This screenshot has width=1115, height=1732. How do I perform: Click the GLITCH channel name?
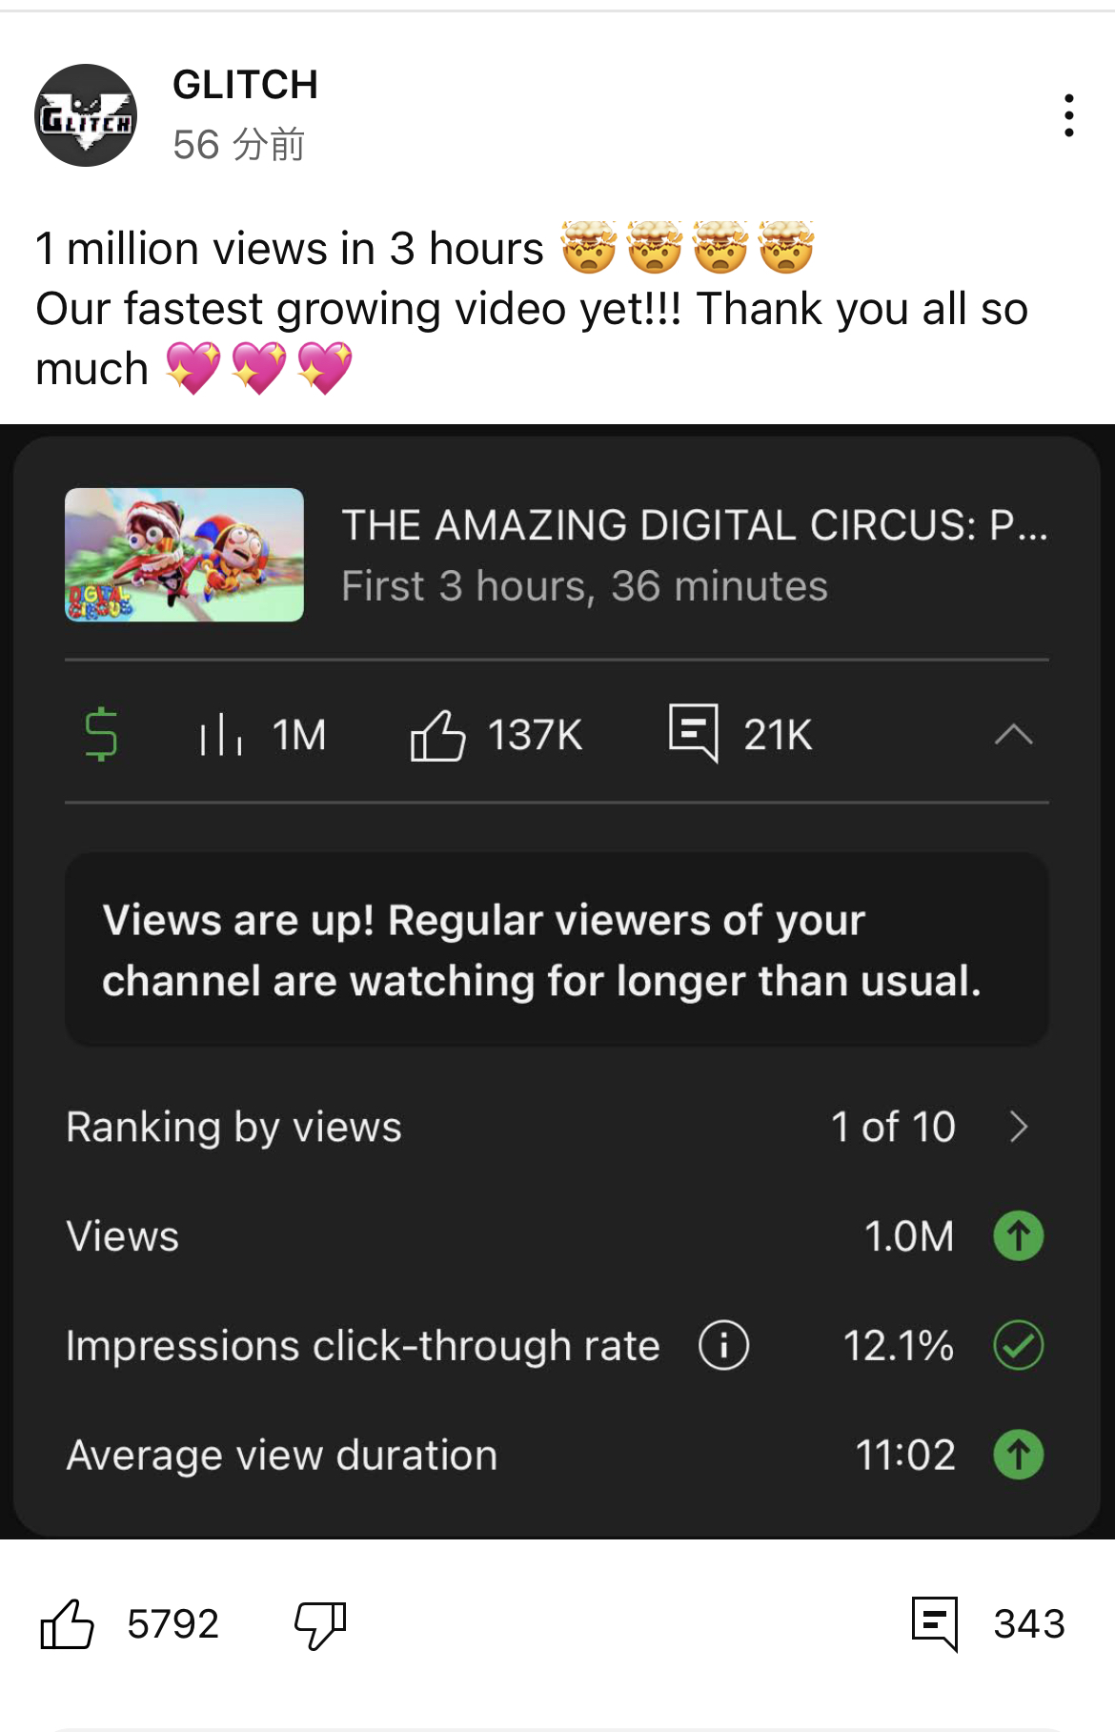coord(245,85)
